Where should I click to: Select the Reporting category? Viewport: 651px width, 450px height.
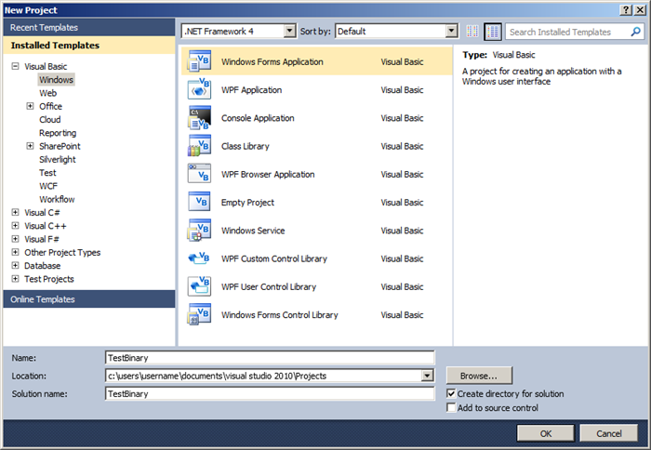click(58, 133)
